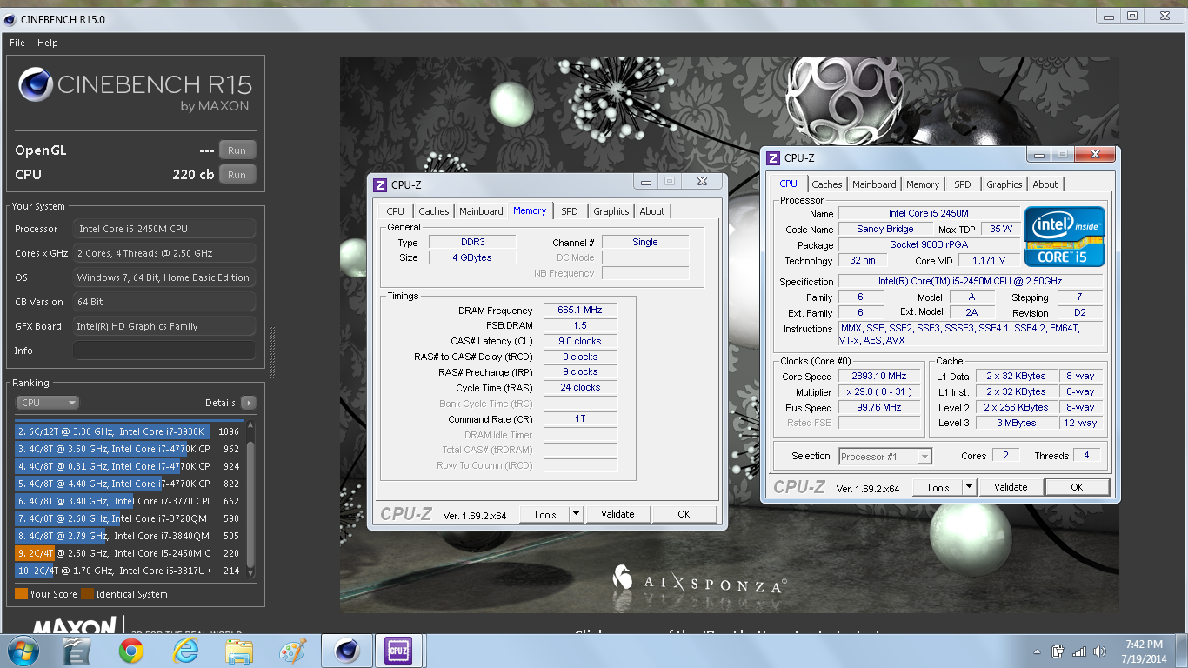Open the network signal tray icon

click(1079, 651)
